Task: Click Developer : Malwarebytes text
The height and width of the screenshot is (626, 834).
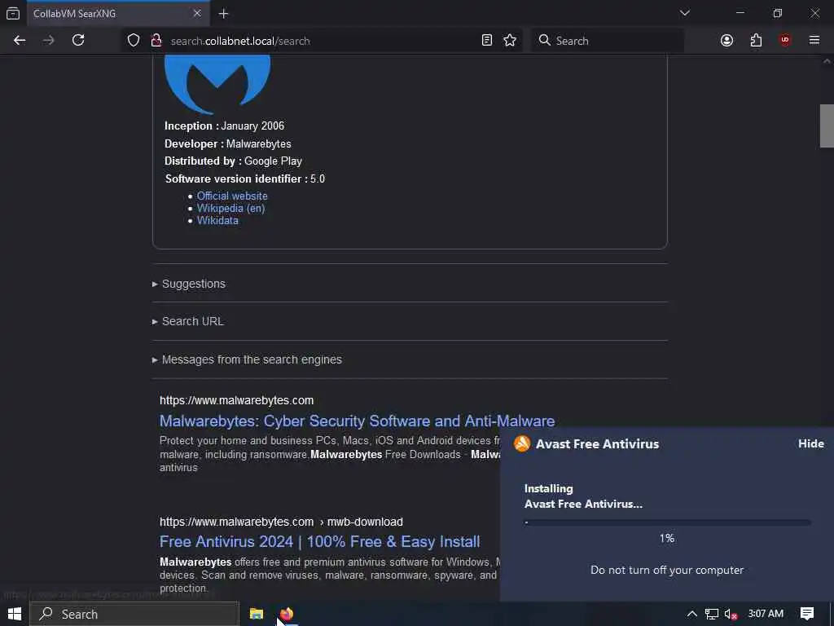Action: (228, 143)
